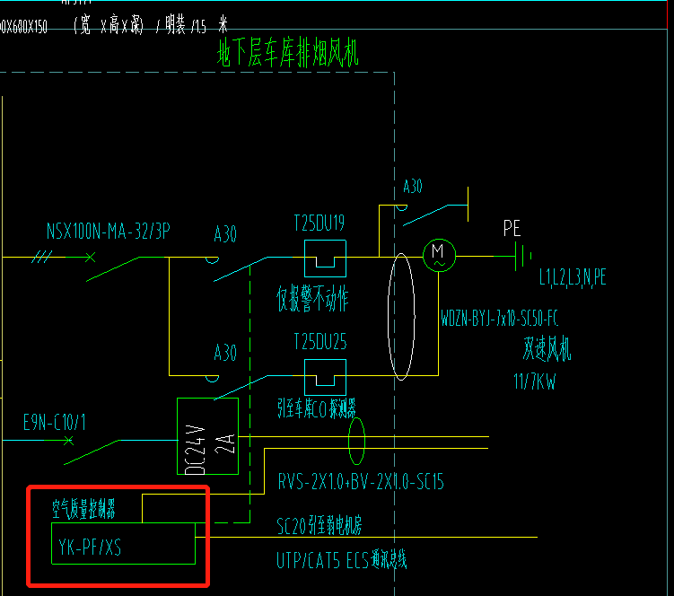Click the DC24V 2A power supply box
Screen dimensions: 674x596
(x=207, y=436)
